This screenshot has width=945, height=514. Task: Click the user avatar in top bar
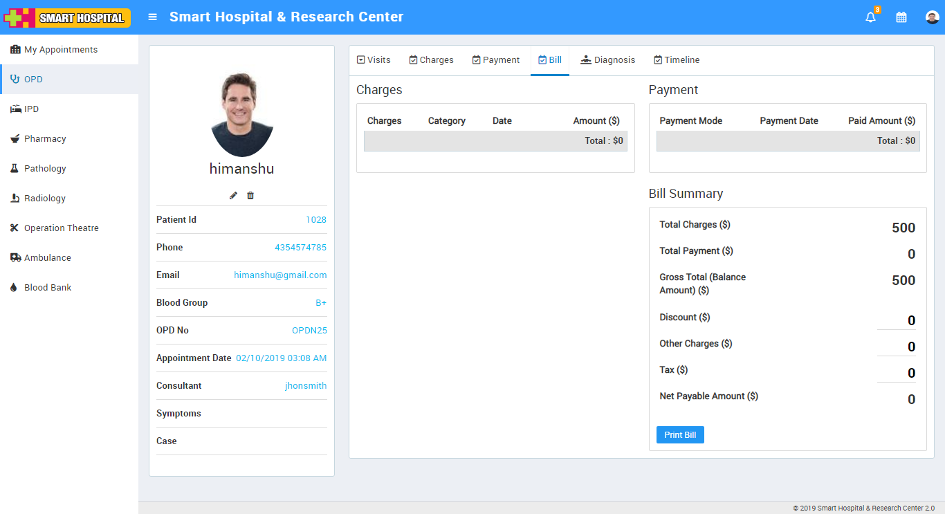click(x=932, y=17)
